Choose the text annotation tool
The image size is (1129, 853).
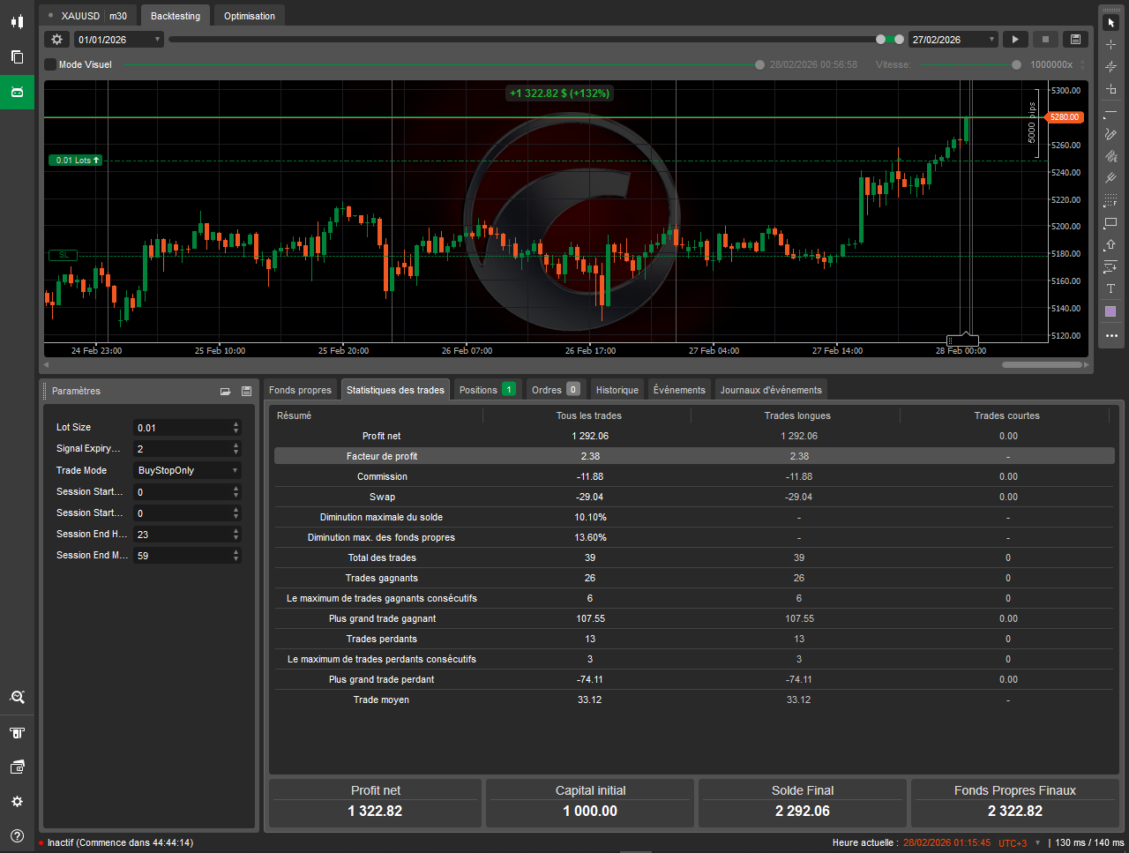(1110, 288)
